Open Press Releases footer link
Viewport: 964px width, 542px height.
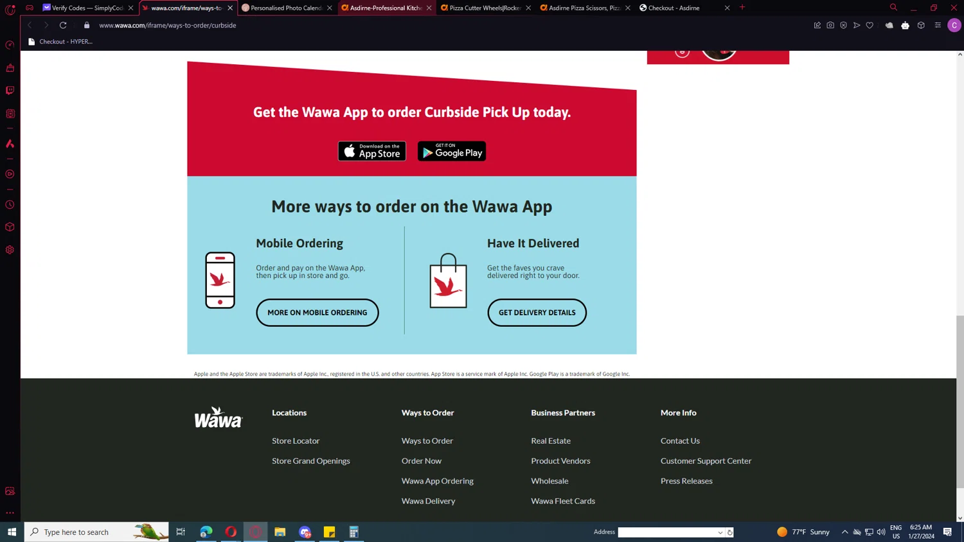686,480
